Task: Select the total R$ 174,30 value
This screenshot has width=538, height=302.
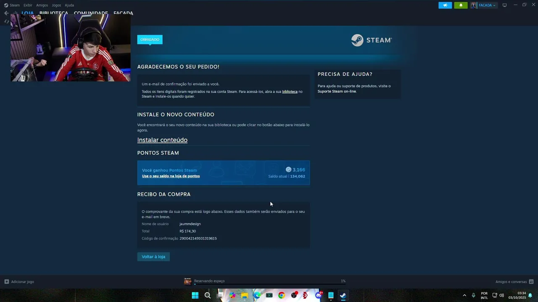Action: point(187,231)
